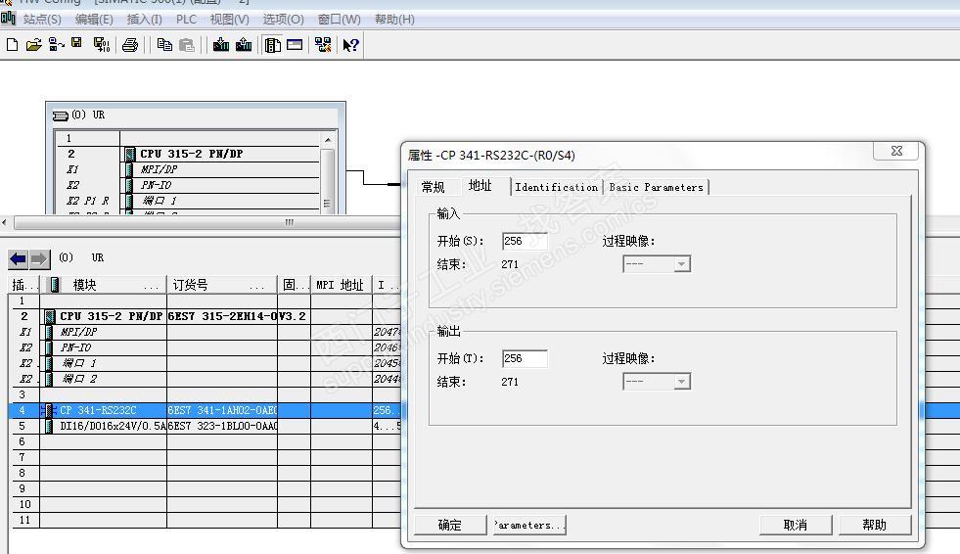This screenshot has width=960, height=554.
Task: Copy the selection with the Copy icon
Action: [x=164, y=45]
